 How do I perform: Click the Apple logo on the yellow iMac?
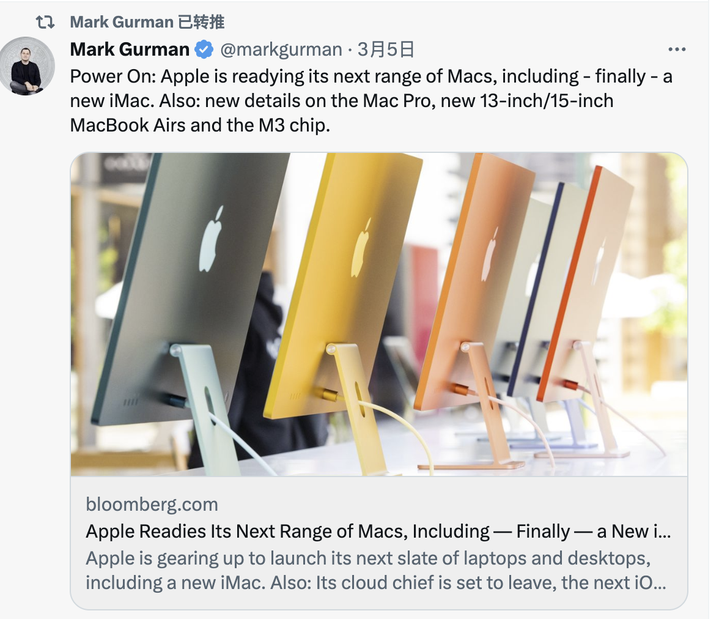(361, 248)
